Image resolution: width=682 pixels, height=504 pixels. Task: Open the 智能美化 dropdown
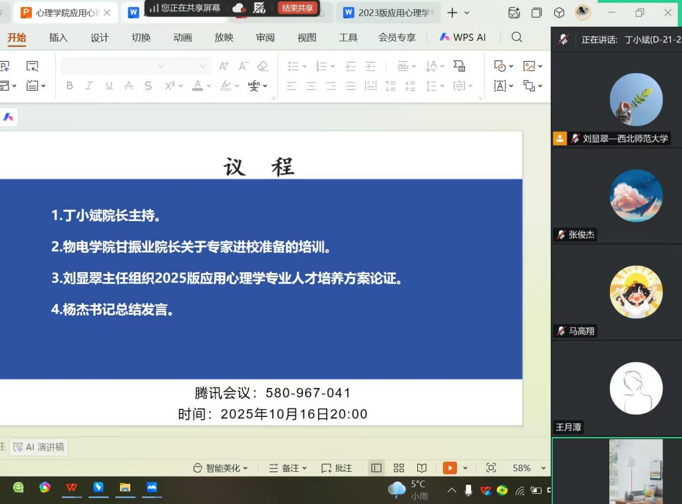tap(221, 468)
